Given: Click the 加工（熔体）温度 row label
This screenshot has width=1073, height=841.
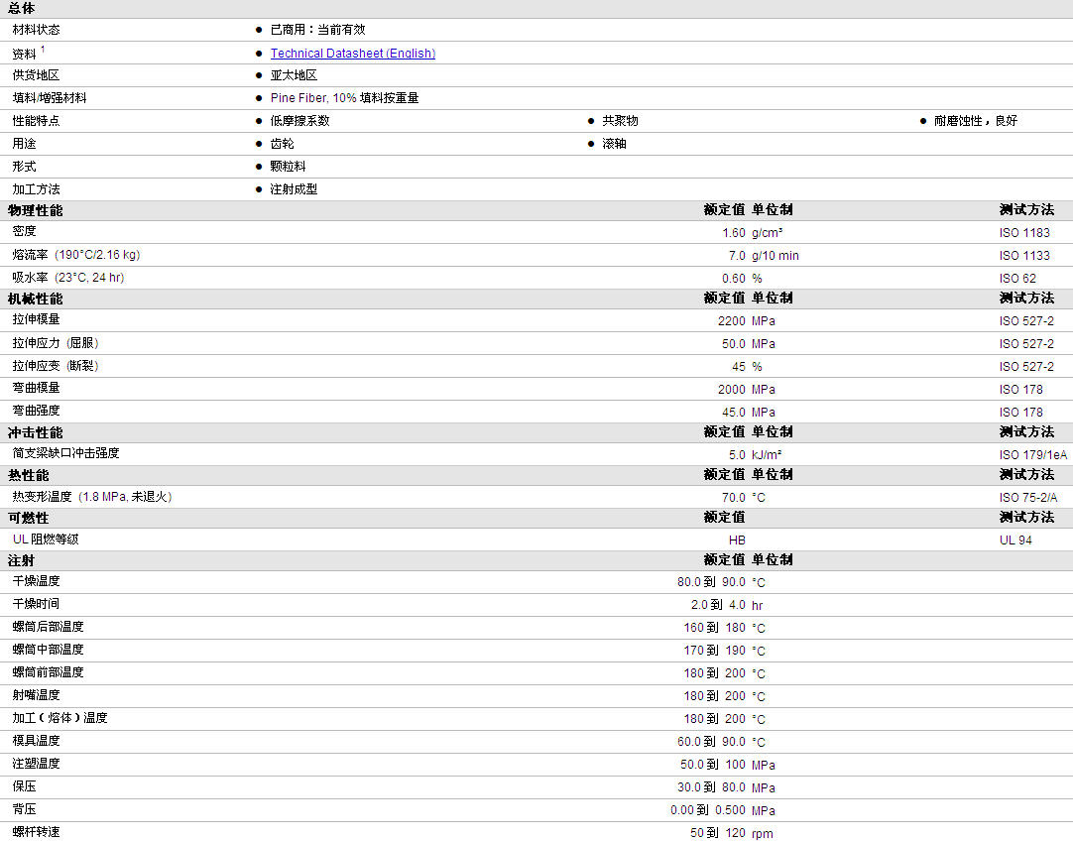Looking at the screenshot, I should (x=60, y=718).
